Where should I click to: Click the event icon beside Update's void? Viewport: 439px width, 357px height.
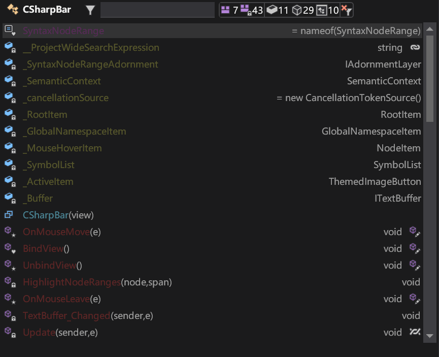coord(415,332)
